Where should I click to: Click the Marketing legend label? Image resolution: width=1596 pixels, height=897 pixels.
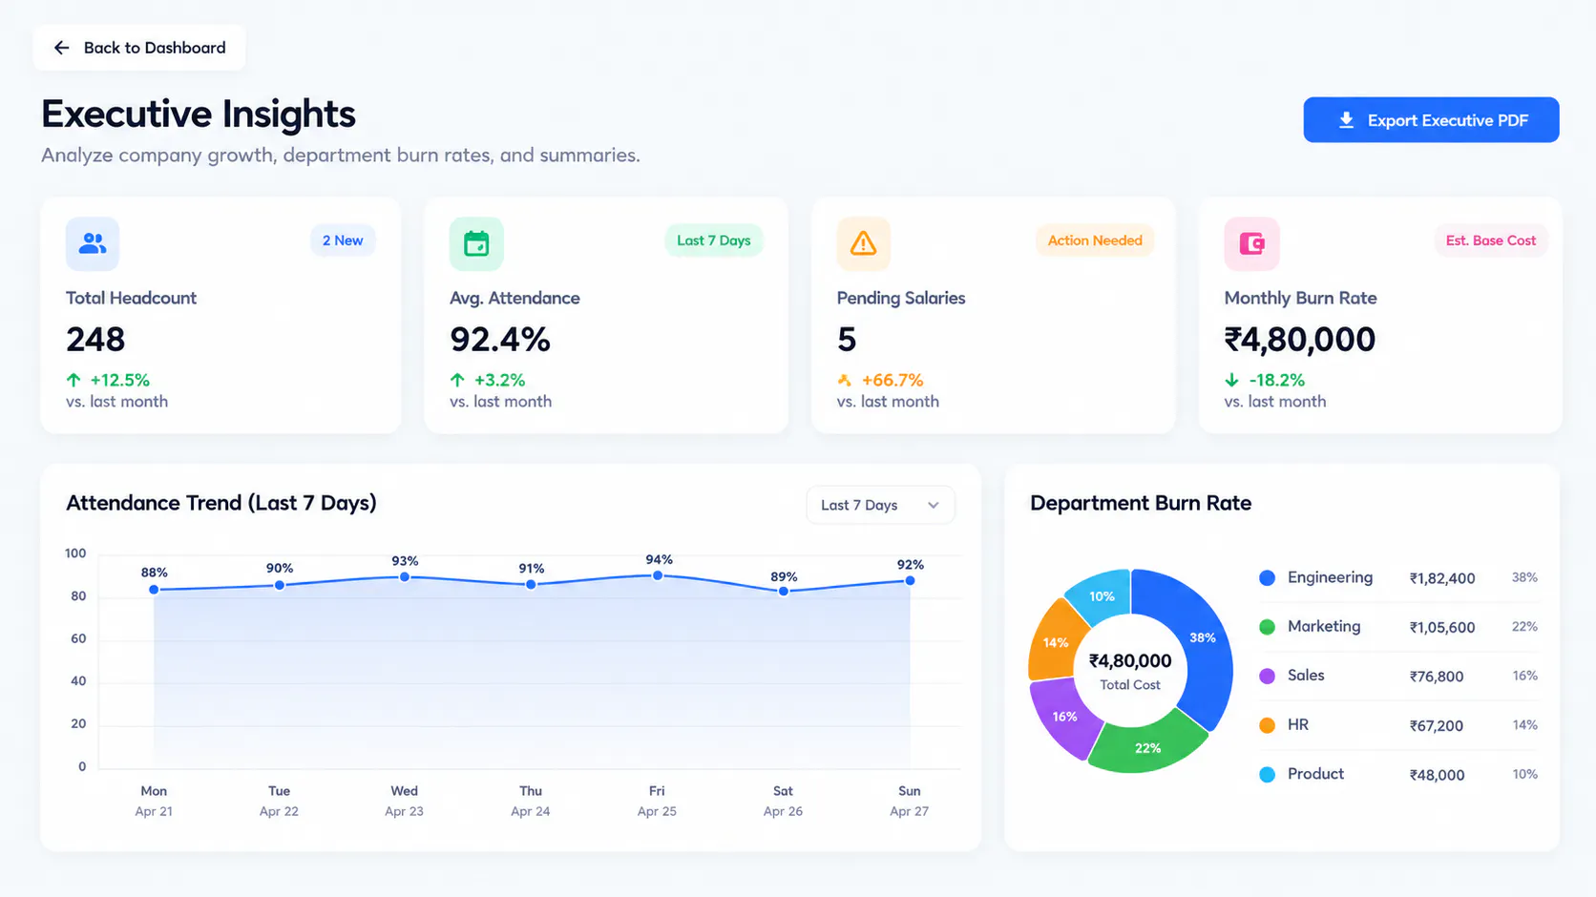pos(1324,626)
